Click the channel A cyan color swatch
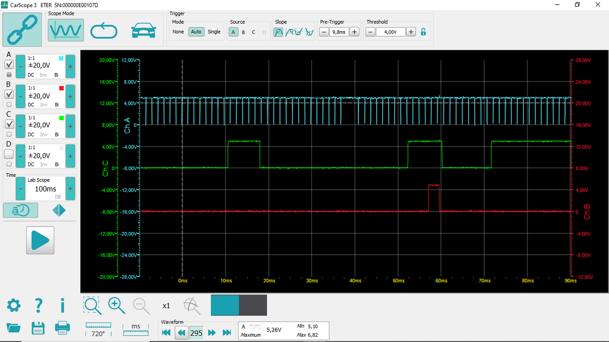This screenshot has width=609, height=342. (61, 58)
